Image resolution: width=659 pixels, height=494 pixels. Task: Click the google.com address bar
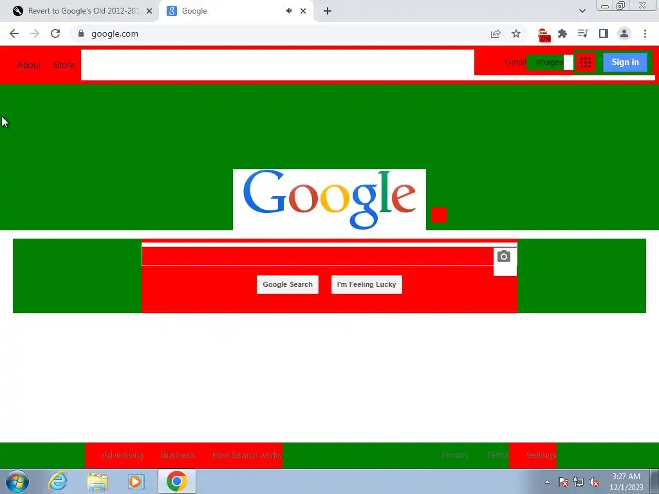[277, 33]
